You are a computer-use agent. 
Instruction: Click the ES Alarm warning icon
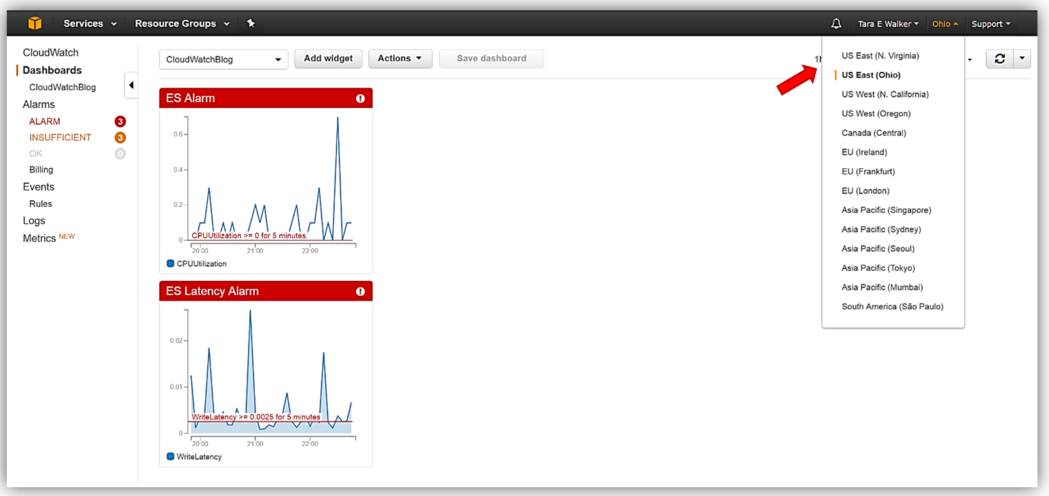pos(360,98)
